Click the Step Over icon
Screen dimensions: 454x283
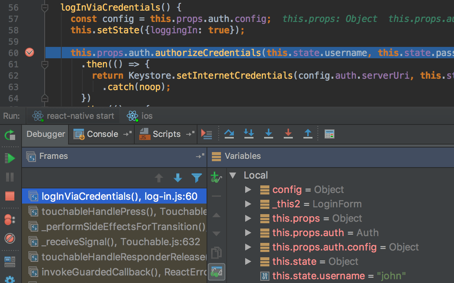(x=229, y=134)
